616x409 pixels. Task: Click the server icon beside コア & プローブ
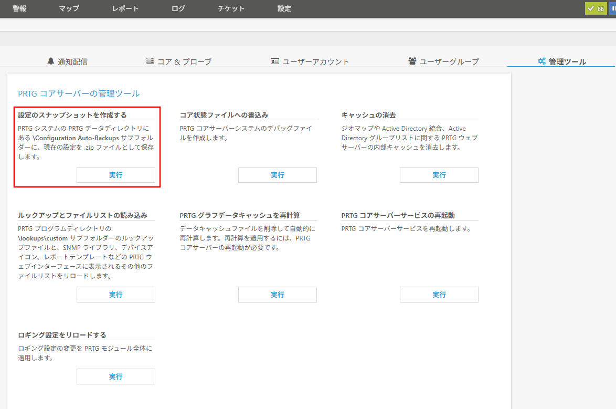pos(150,61)
